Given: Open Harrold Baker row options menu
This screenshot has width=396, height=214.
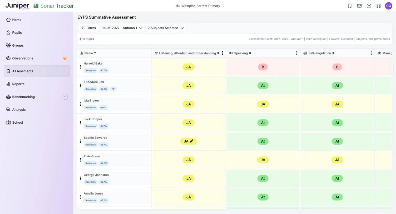Looking at the screenshot, I should coord(80,67).
